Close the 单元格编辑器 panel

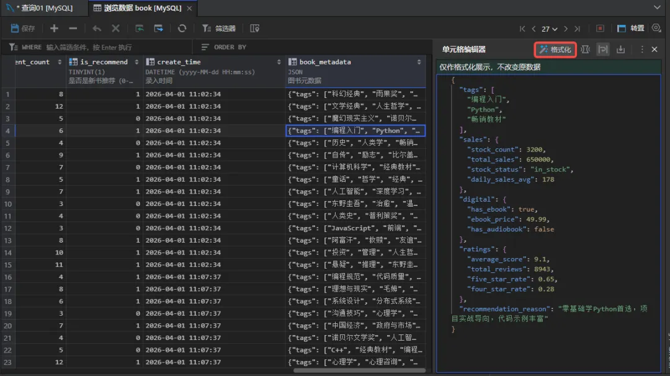(x=654, y=50)
